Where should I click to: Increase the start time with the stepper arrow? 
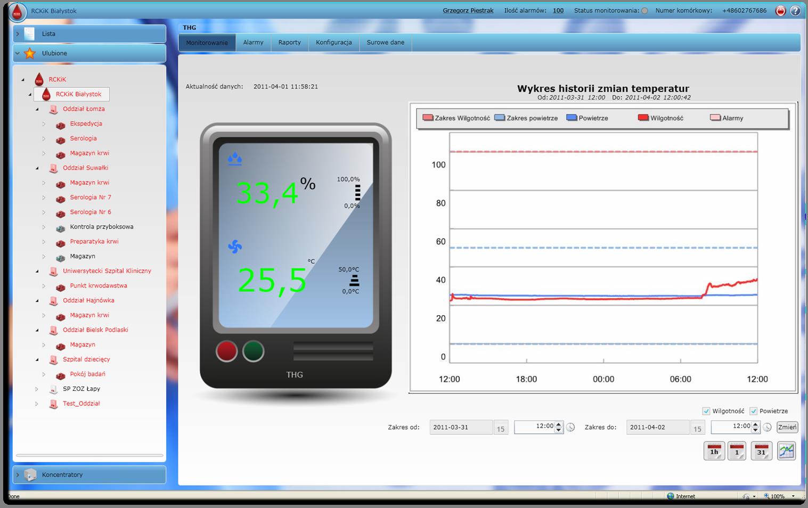(559, 424)
